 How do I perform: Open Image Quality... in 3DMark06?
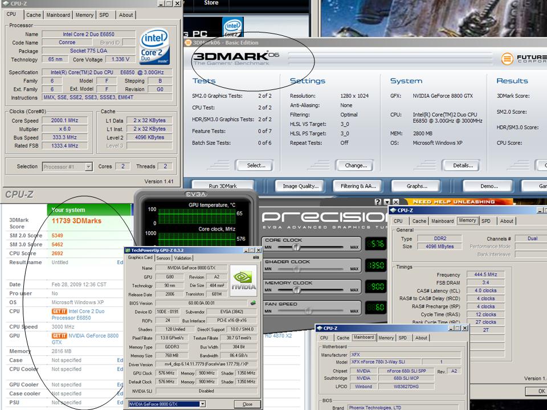(x=300, y=186)
